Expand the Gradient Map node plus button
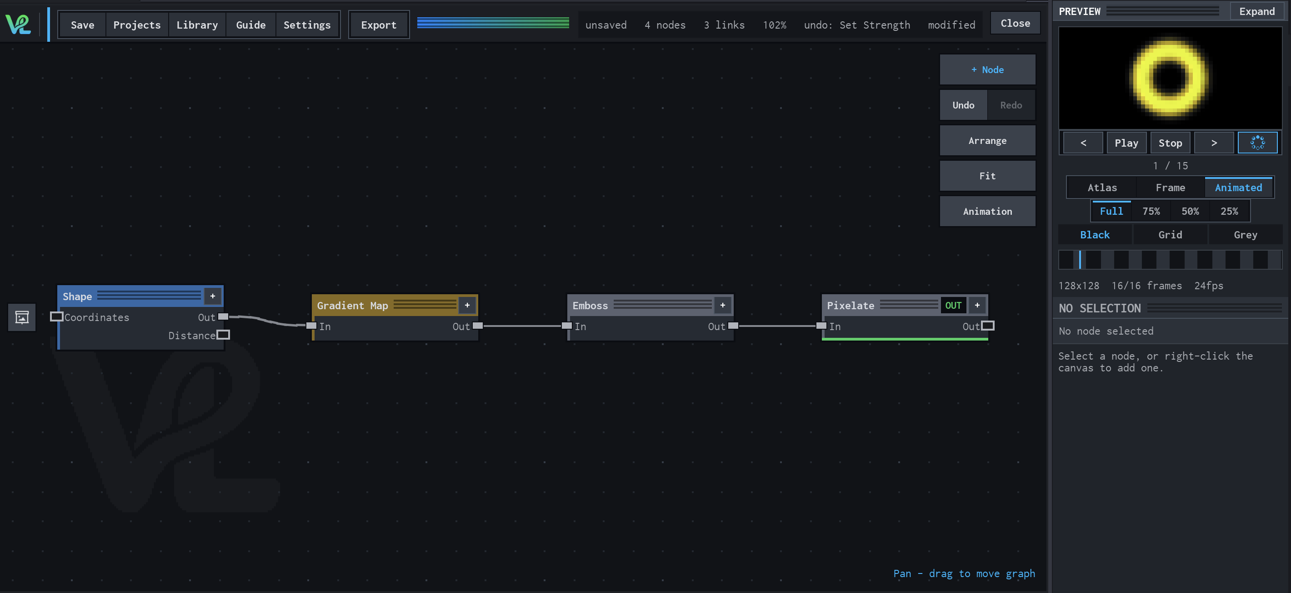 pos(467,305)
